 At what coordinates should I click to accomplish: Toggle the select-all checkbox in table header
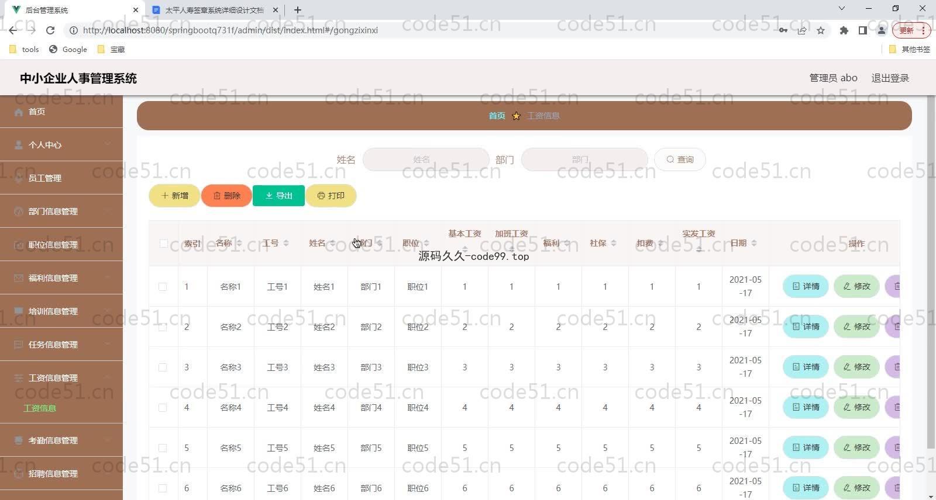click(163, 244)
